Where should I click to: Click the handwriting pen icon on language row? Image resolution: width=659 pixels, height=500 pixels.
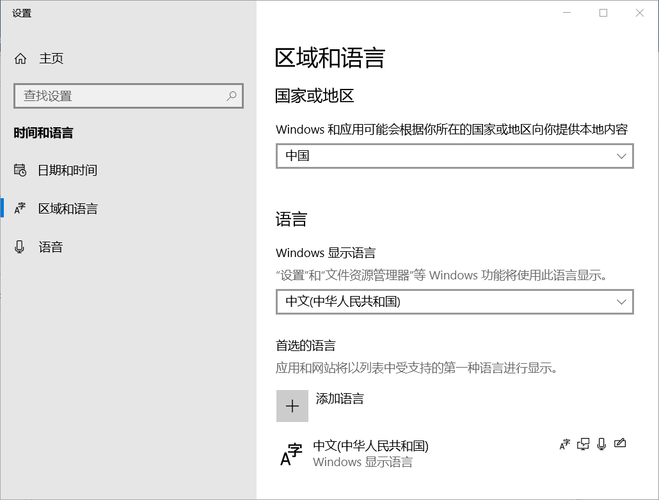click(620, 443)
